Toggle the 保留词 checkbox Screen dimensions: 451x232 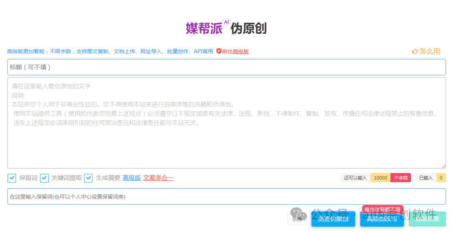click(12, 178)
